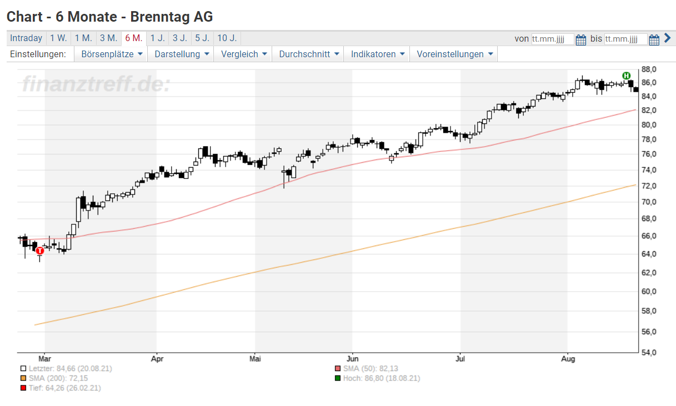Click the green Hoch legend swatch
The width and height of the screenshot is (676, 406).
[x=337, y=378]
